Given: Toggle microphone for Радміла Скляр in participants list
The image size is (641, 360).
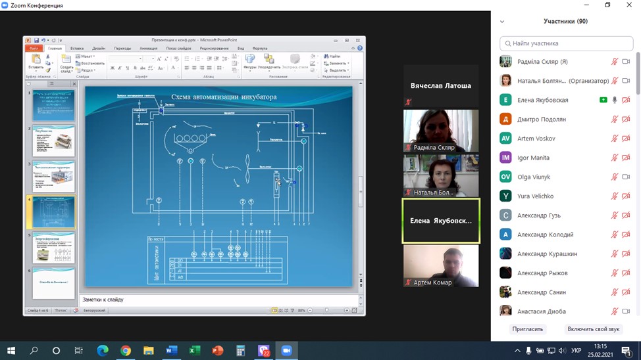Looking at the screenshot, I should [x=615, y=62].
